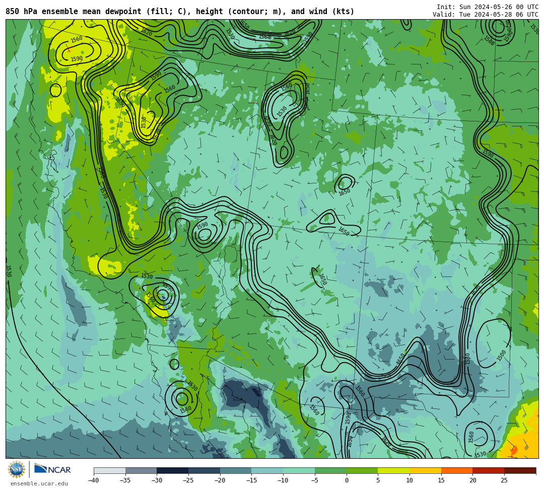The image size is (544, 490).
Task: Click the colorbar label 0
Action: [x=347, y=480]
